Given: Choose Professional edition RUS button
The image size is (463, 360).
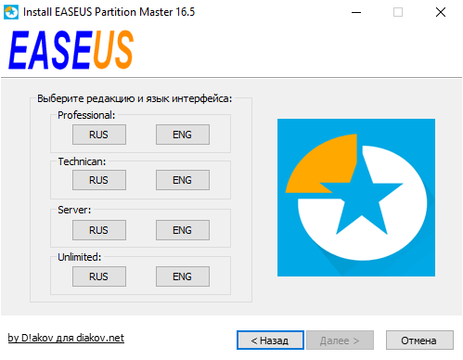Looking at the screenshot, I should 99,135.
